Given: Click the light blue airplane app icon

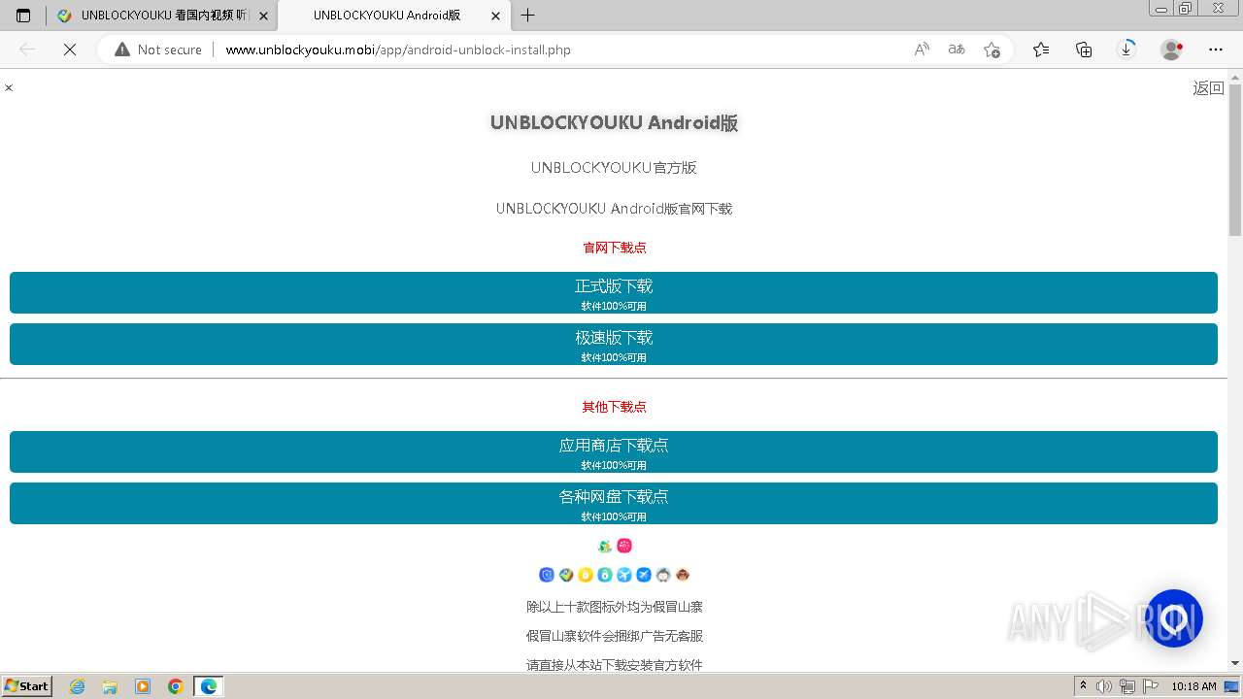Looking at the screenshot, I should coord(624,575).
